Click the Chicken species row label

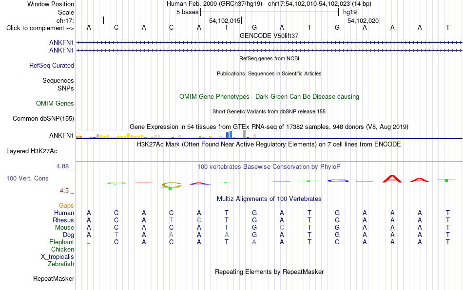[62, 249]
